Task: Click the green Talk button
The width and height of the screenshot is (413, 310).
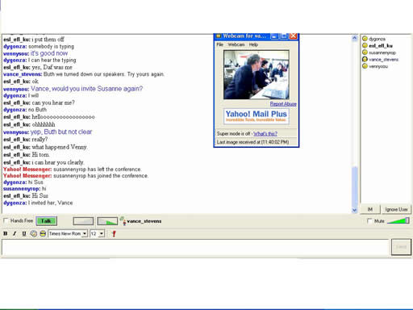Action: 46,221
